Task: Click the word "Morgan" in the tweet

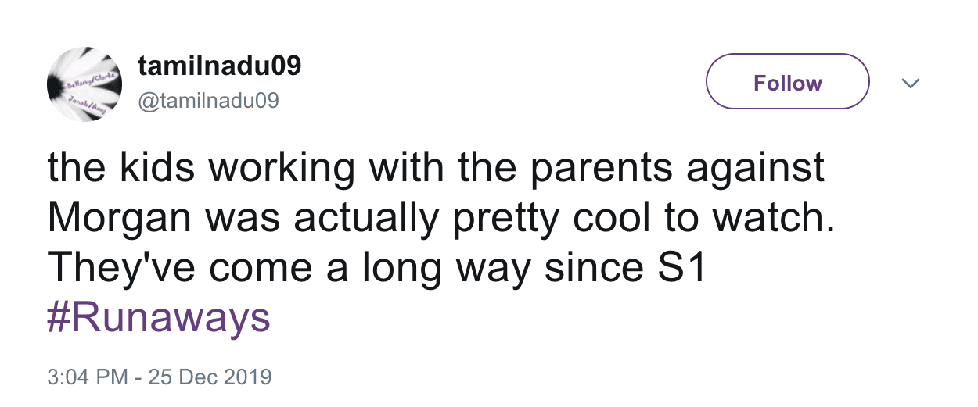Action: pyautogui.click(x=120, y=220)
